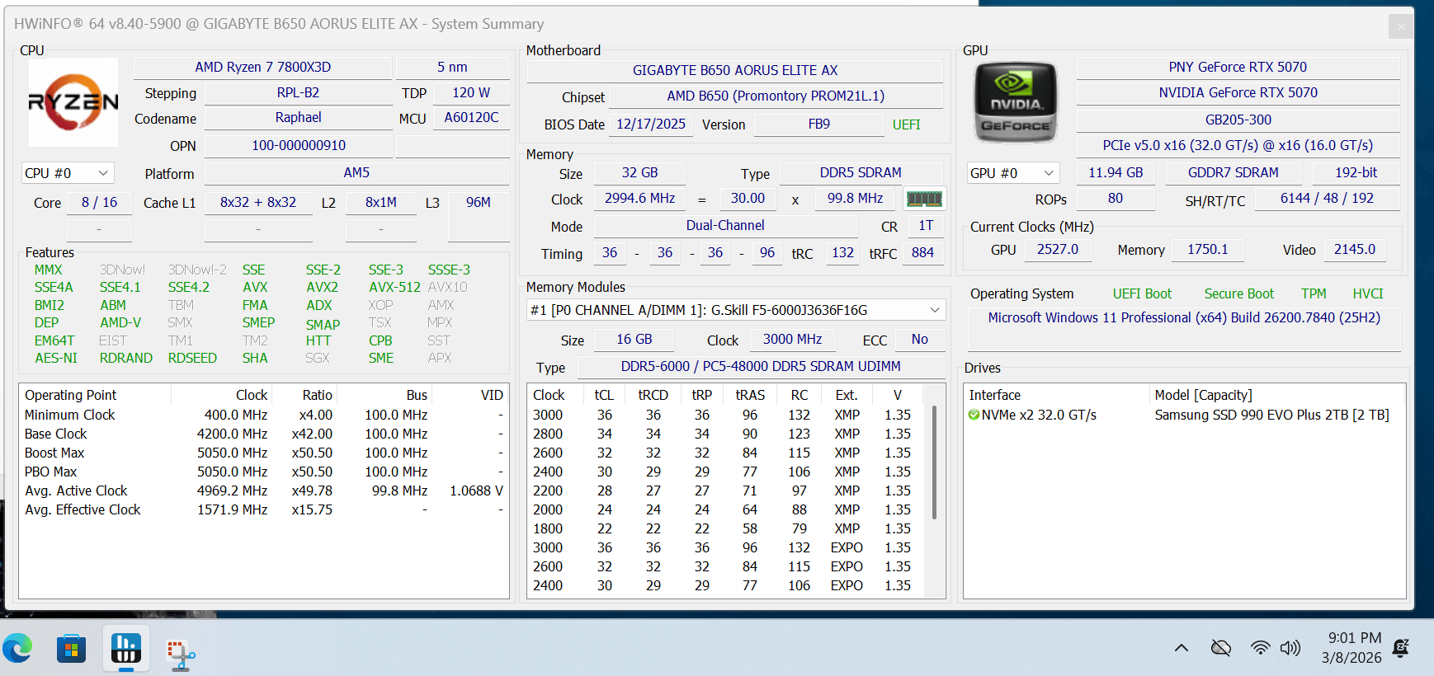
Task: Open Microsoft Store from the taskbar
Action: [x=72, y=649]
